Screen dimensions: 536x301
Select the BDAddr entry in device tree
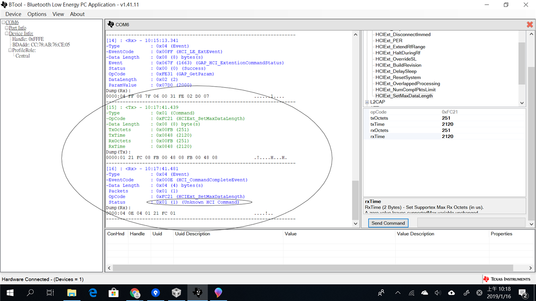tap(41, 44)
